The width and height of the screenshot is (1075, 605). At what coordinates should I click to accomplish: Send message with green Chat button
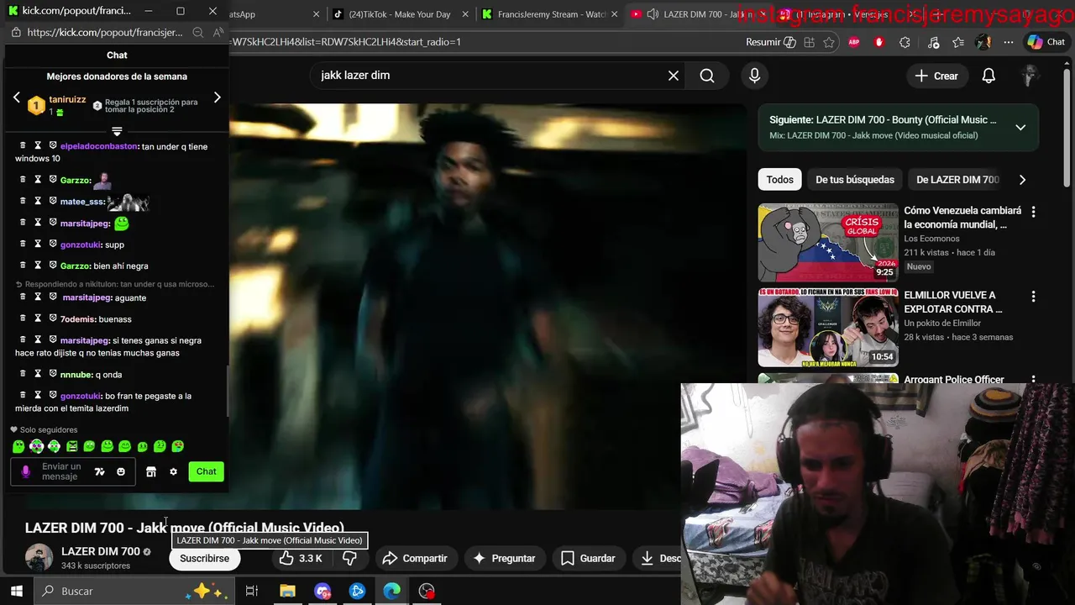(207, 471)
